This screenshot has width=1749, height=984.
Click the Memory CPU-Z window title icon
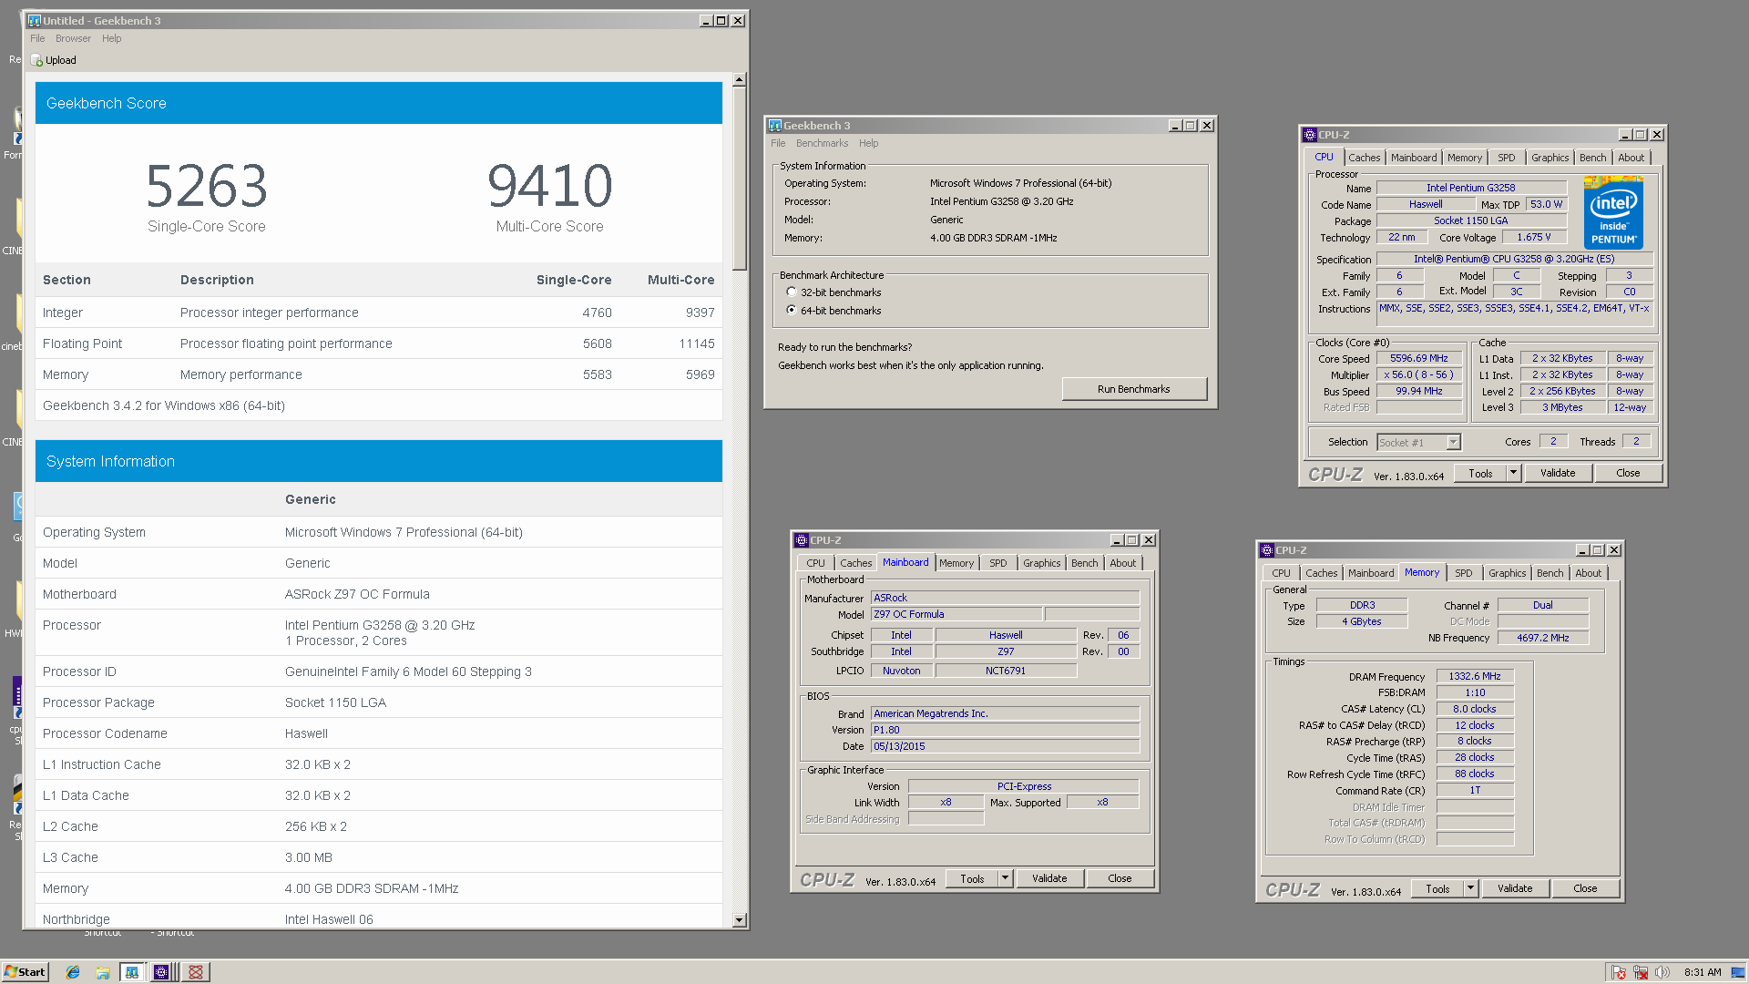(x=1266, y=550)
